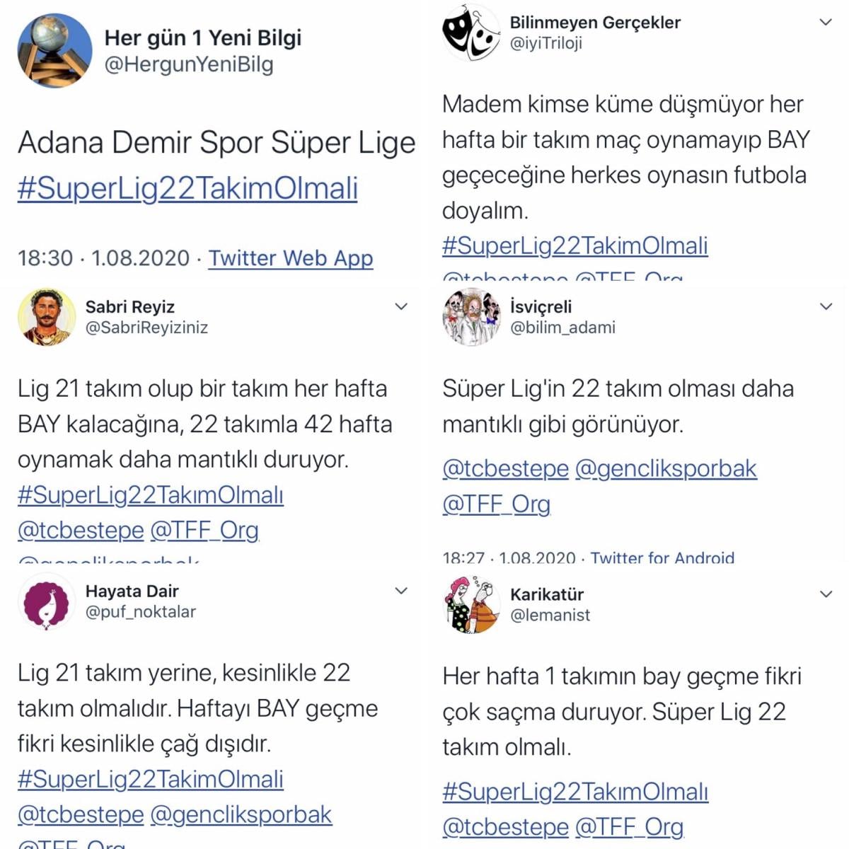Open the Twitter Web App source link

tap(291, 258)
